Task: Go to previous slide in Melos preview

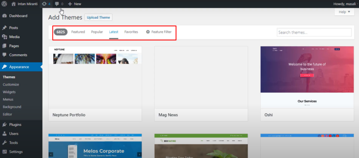Action: (x=51, y=155)
